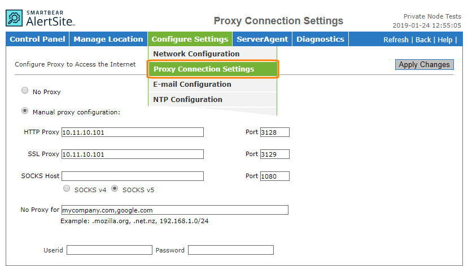Select SOCKS v5 radio button

click(115, 189)
